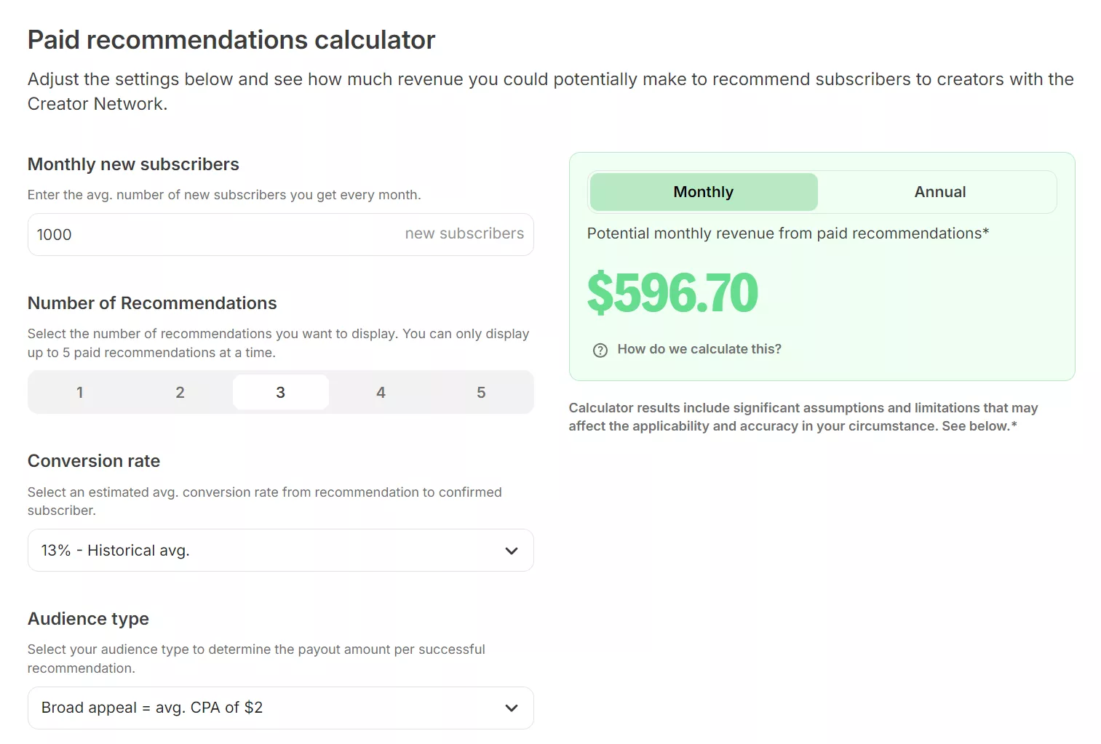Click 'How do we calculate this?' link
The image size is (1101, 744).
pos(699,349)
